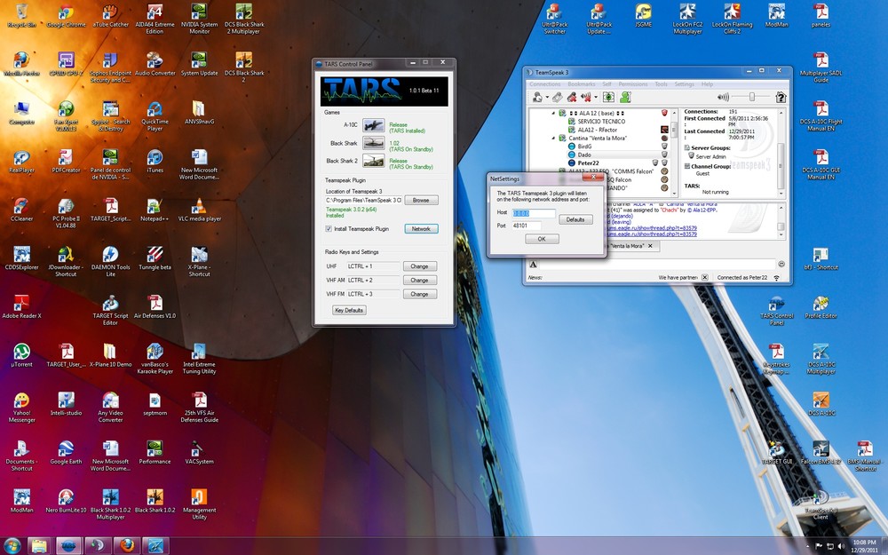The width and height of the screenshot is (888, 555).
Task: Mute the speakers in TeamSpeak toolbar
Action: (x=586, y=97)
